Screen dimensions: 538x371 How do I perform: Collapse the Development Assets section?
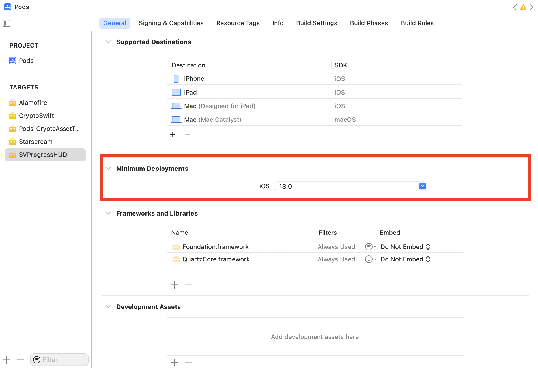(x=108, y=307)
